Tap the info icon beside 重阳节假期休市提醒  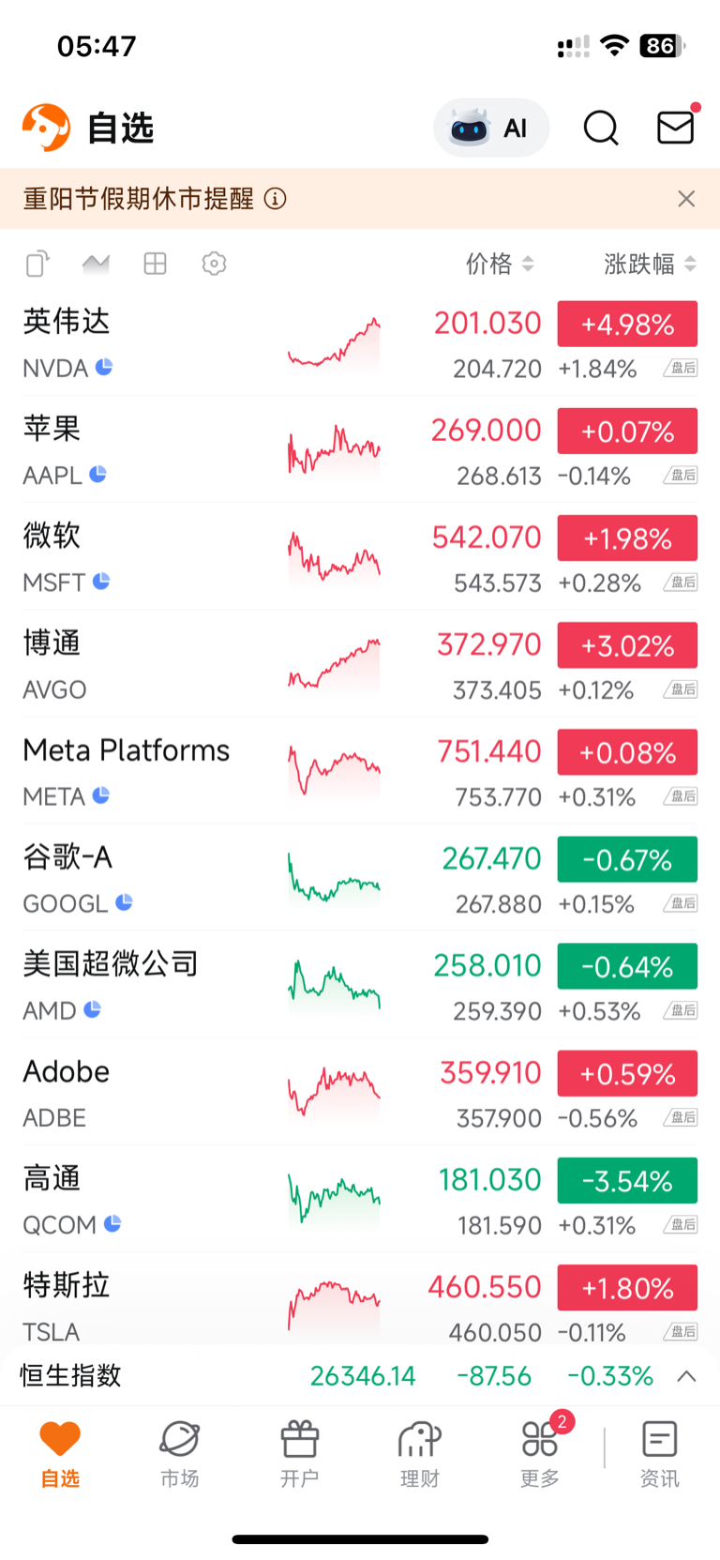[275, 199]
